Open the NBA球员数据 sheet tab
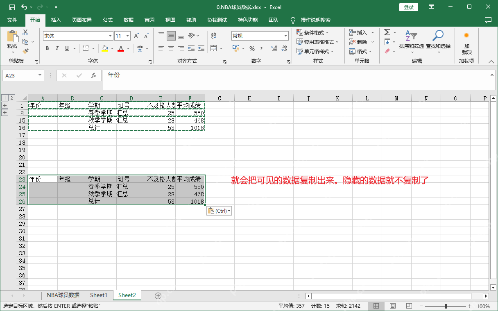 [63, 295]
